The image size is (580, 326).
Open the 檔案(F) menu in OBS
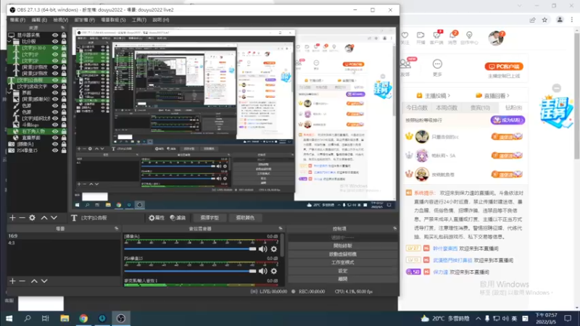[17, 20]
